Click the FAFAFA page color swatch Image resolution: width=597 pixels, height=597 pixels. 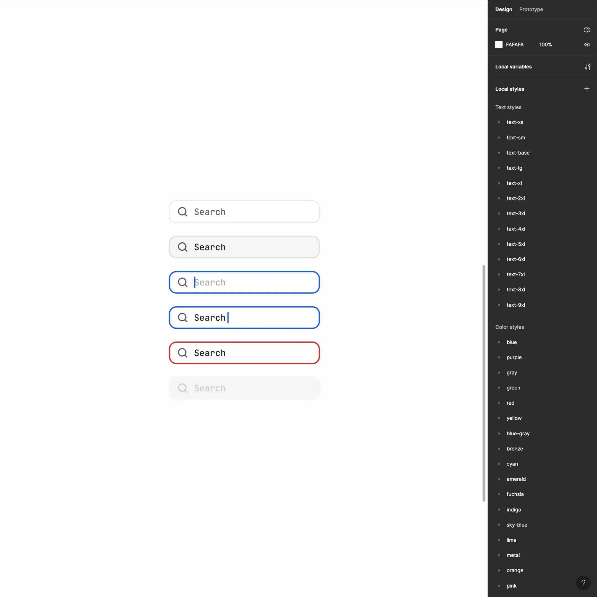[x=499, y=44]
